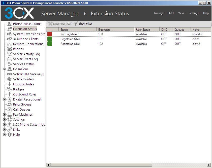Click the Digital Receptionist headset icon
Viewport: 212px width, 168px height.
pos(10,99)
